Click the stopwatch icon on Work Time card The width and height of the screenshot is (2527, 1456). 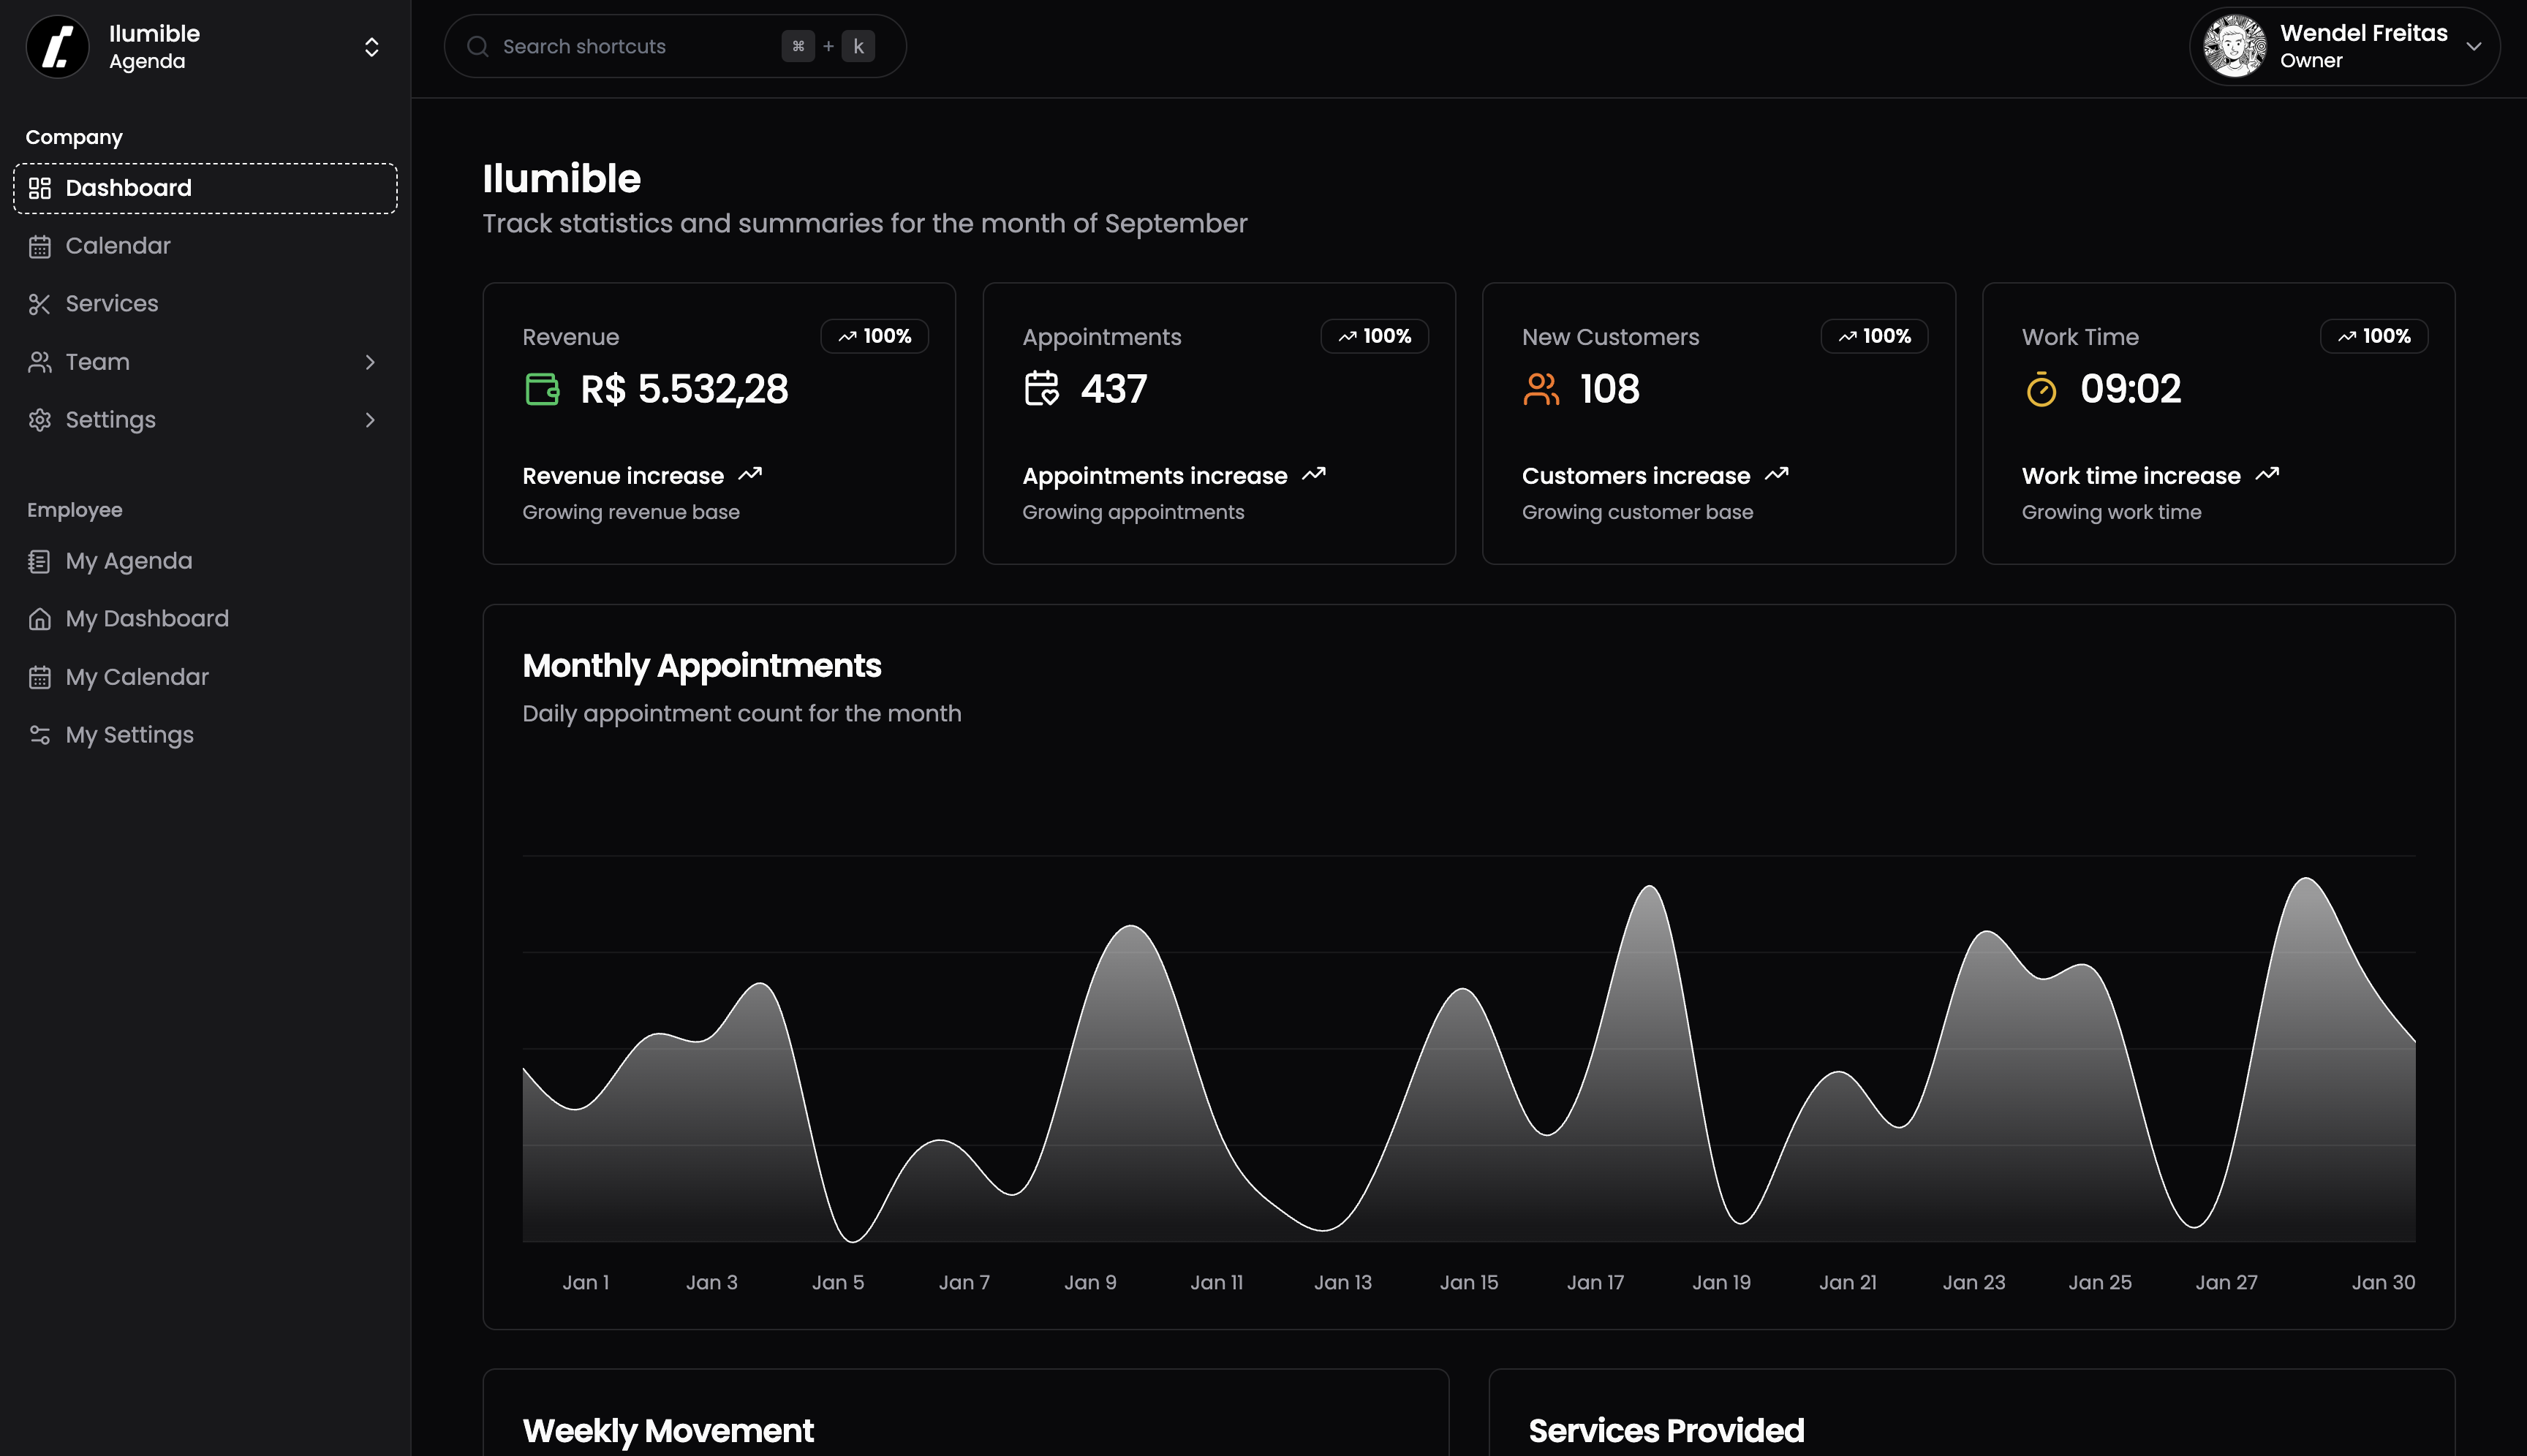pos(2041,390)
